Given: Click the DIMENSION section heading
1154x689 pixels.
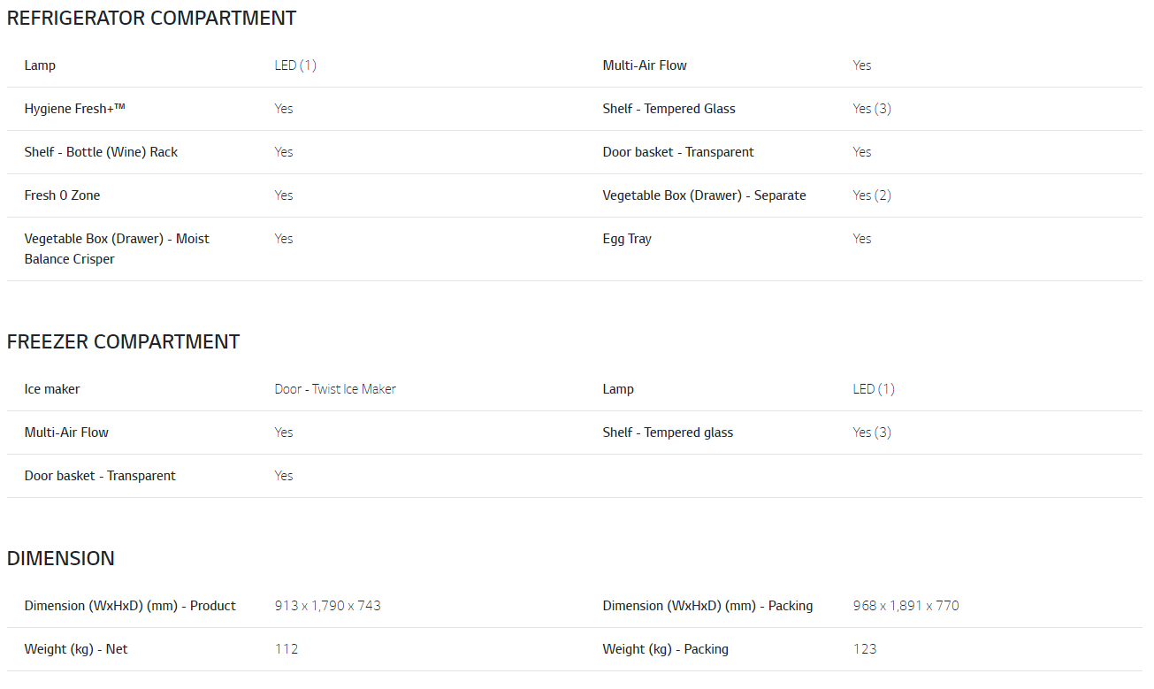Looking at the screenshot, I should tap(61, 558).
